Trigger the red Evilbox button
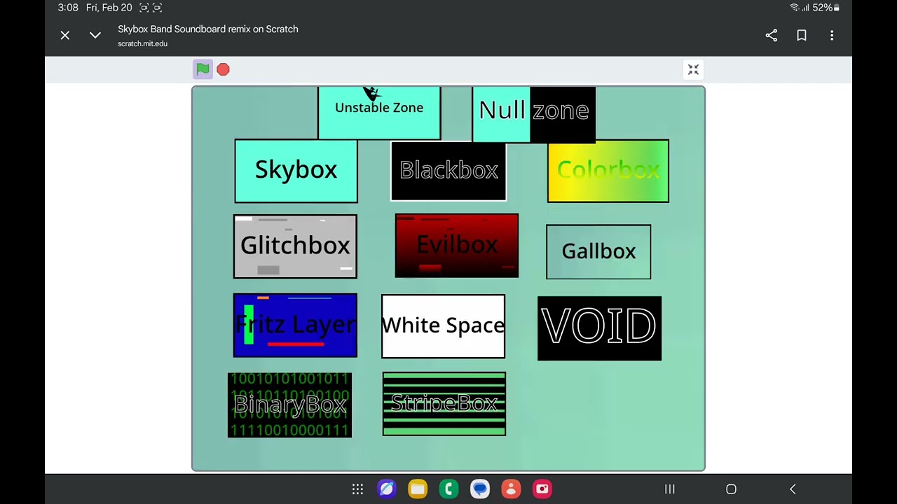The image size is (897, 504). [457, 246]
